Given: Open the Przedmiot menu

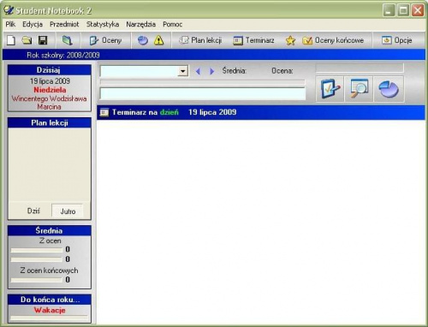Looking at the screenshot, I should click(64, 25).
